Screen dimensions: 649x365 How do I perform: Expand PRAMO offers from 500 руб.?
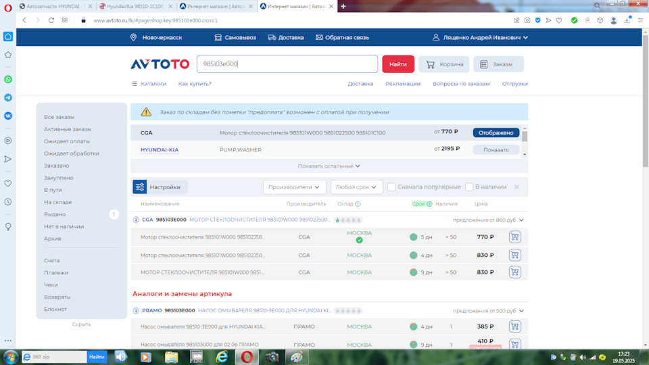pyautogui.click(x=488, y=311)
